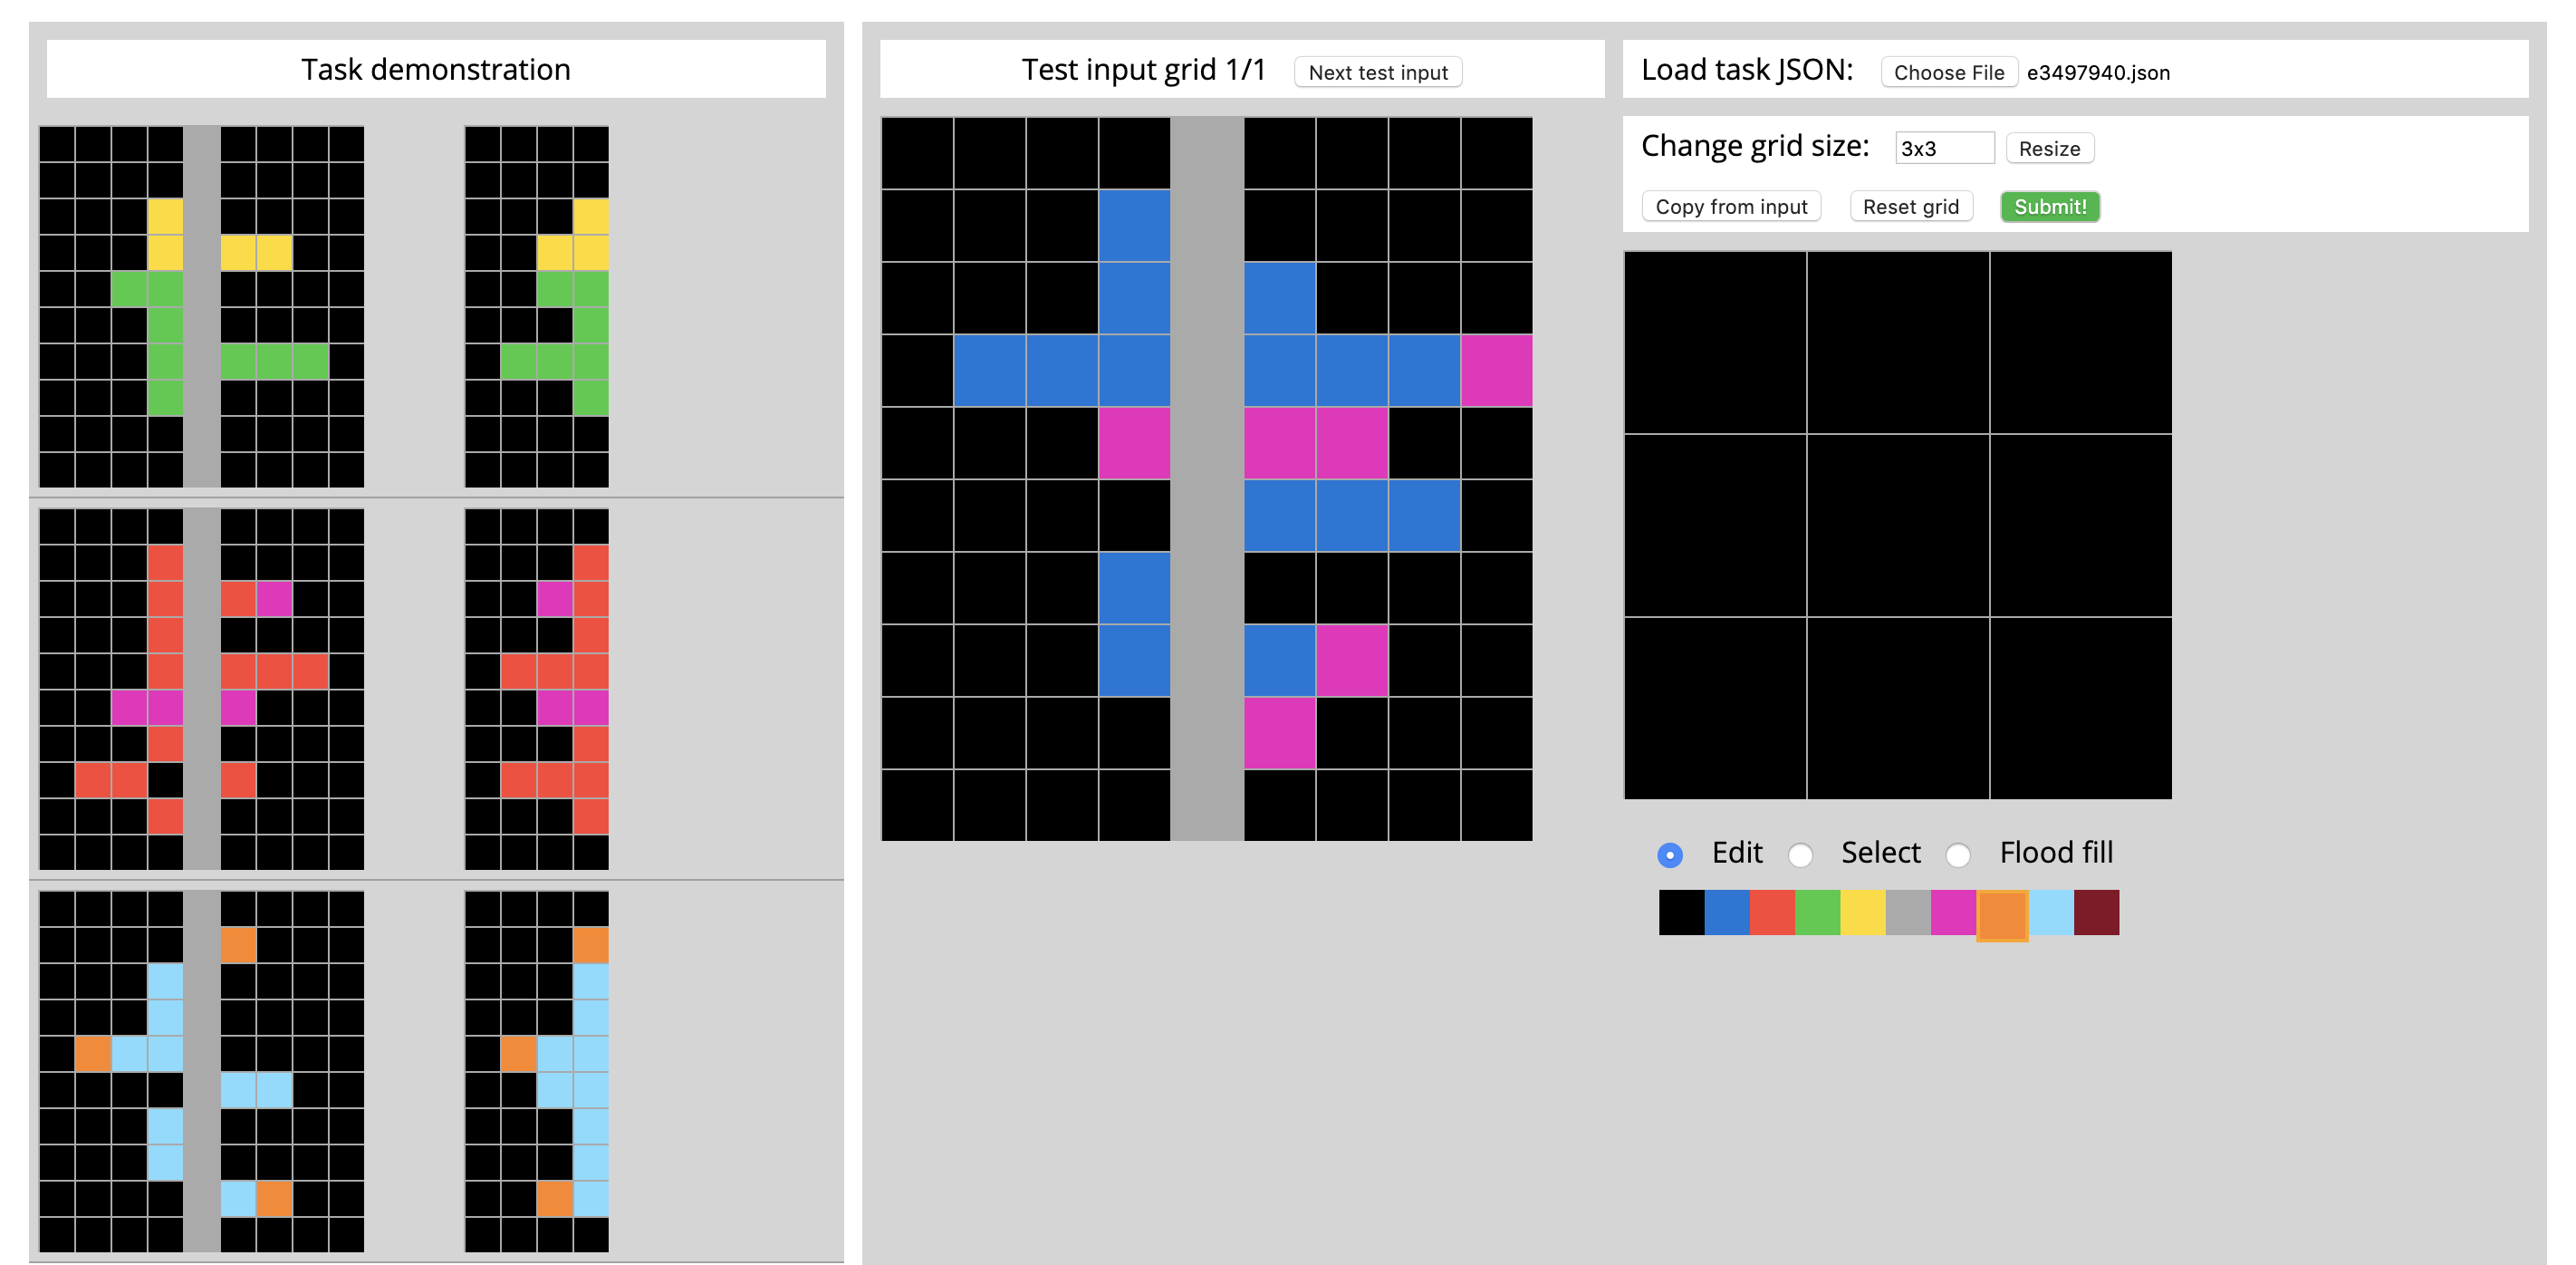Click the Next test input button
The image size is (2576, 1265).
click(1383, 72)
